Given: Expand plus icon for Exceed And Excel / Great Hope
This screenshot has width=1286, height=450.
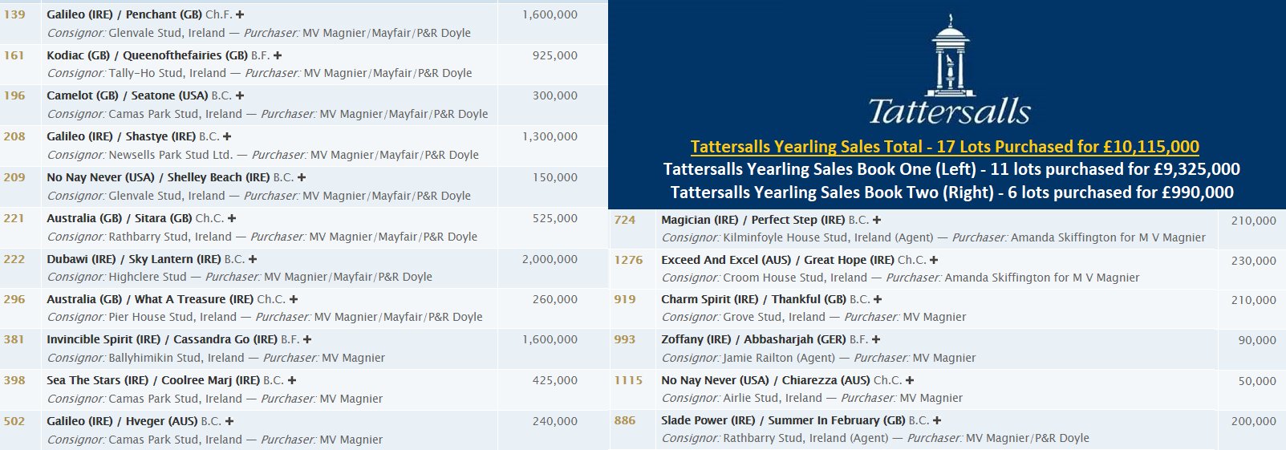Looking at the screenshot, I should click(934, 261).
